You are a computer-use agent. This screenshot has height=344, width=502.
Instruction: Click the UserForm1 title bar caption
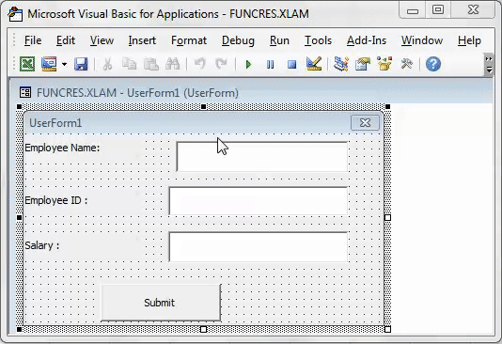click(x=55, y=123)
